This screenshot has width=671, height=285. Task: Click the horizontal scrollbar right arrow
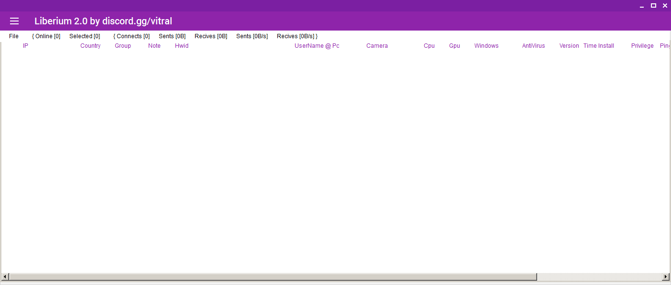[x=666, y=277]
